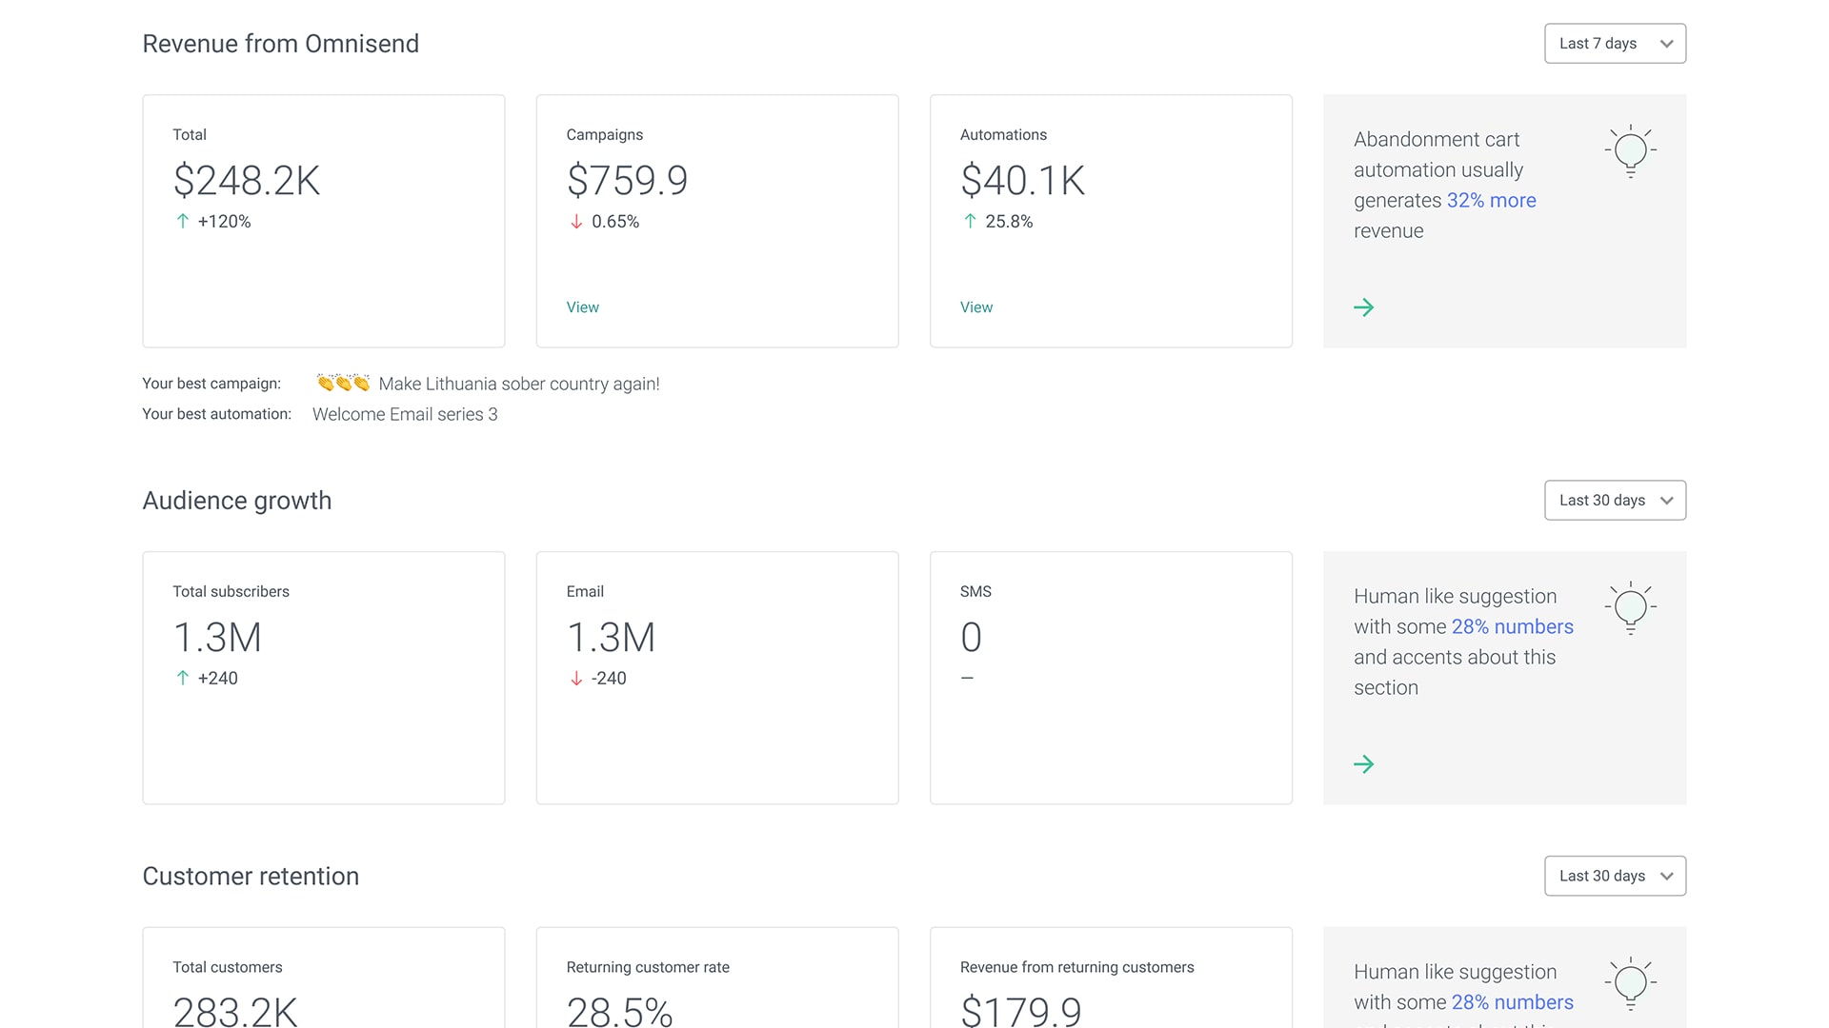The width and height of the screenshot is (1829, 1028).
Task: Click the red down arrow next to -240
Action: (x=575, y=679)
